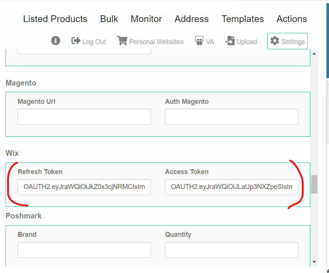Click the Poshmark Brand input
This screenshot has height=273, width=329.
[x=84, y=250]
